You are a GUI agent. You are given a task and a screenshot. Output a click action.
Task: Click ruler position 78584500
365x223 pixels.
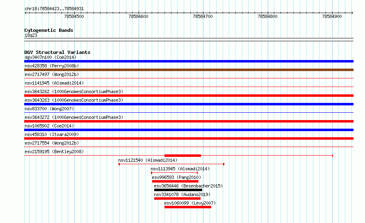[74, 16]
